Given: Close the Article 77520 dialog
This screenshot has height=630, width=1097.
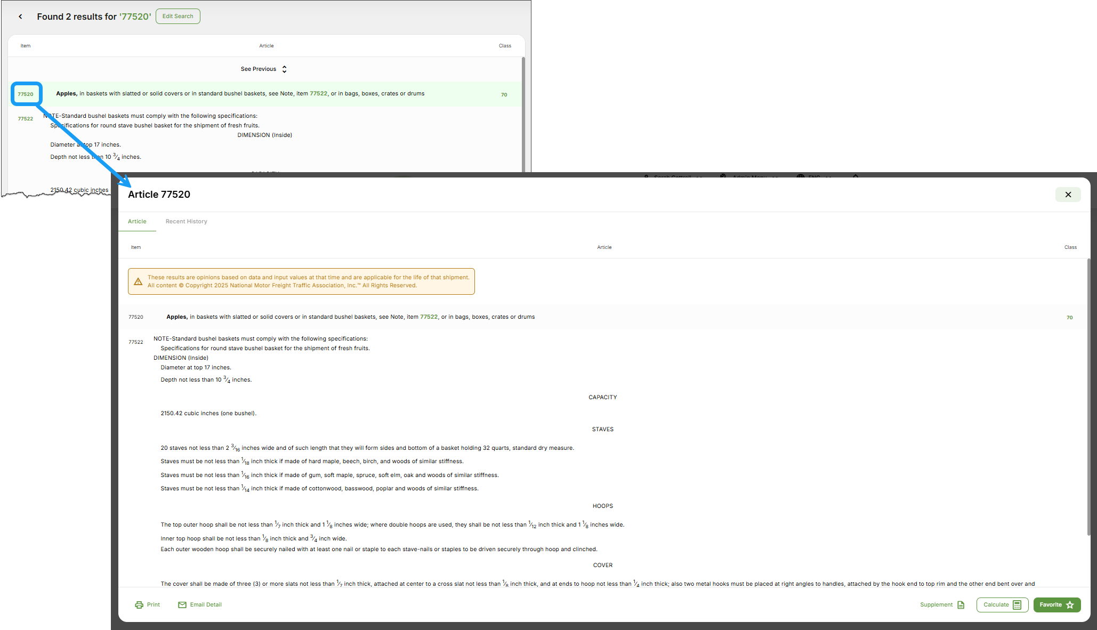Looking at the screenshot, I should [x=1068, y=194].
